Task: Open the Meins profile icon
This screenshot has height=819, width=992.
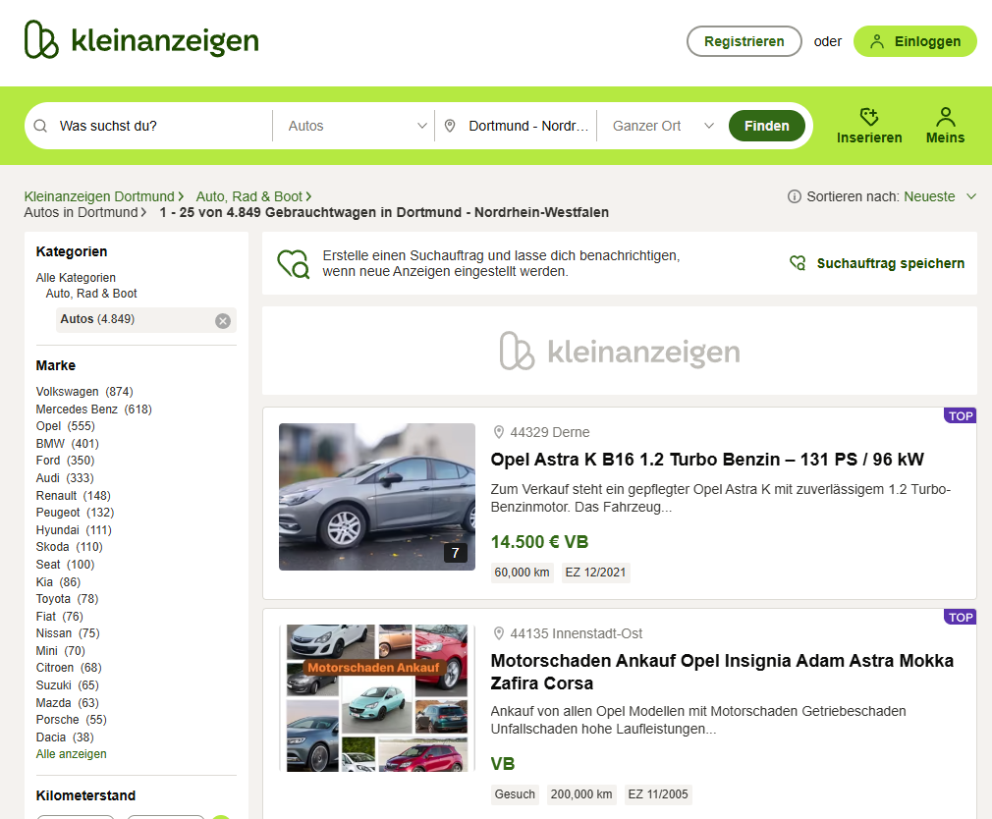Action: 945,117
